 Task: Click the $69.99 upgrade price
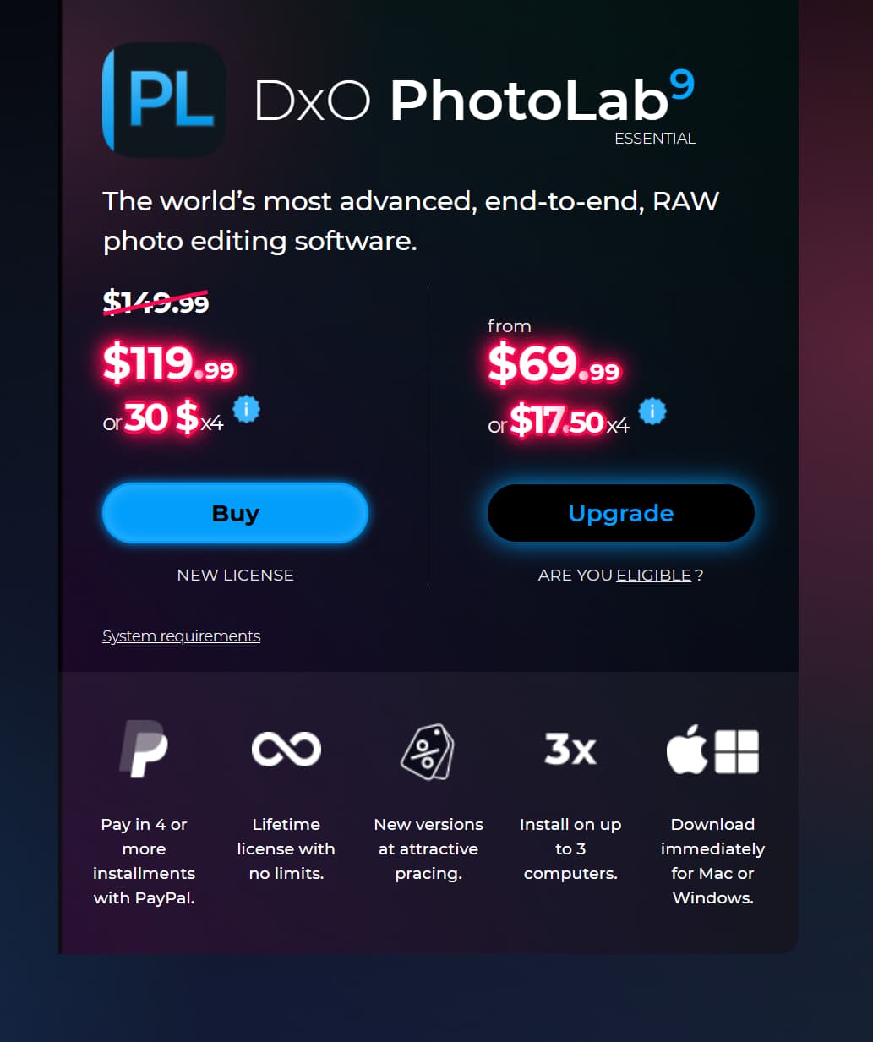[554, 363]
